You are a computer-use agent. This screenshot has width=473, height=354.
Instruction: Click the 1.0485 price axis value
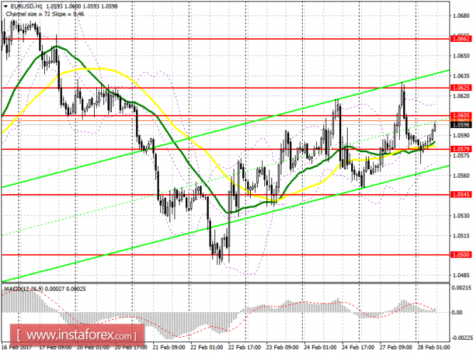point(462,275)
